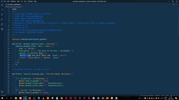Click the volume icon in system tray
This screenshot has width=179, height=100.
pos(163,98)
